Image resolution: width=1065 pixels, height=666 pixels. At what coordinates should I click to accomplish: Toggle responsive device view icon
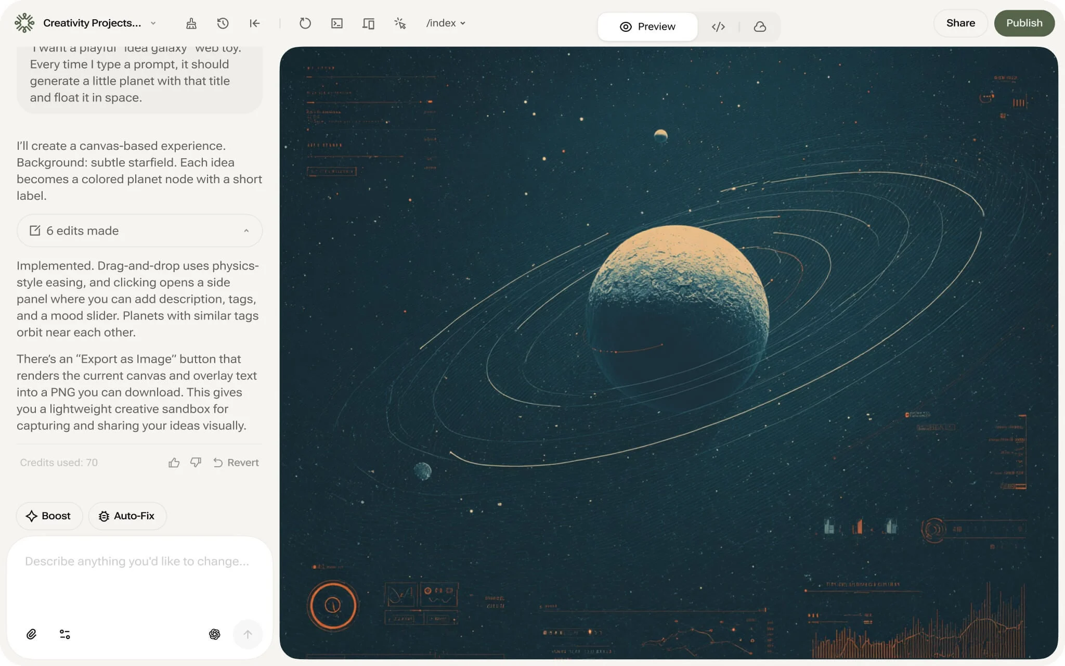(x=368, y=23)
